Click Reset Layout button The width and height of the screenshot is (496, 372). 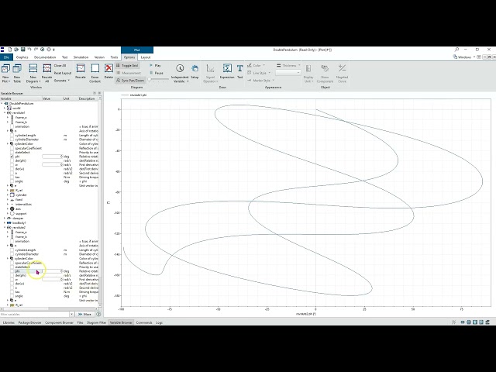[x=63, y=73]
